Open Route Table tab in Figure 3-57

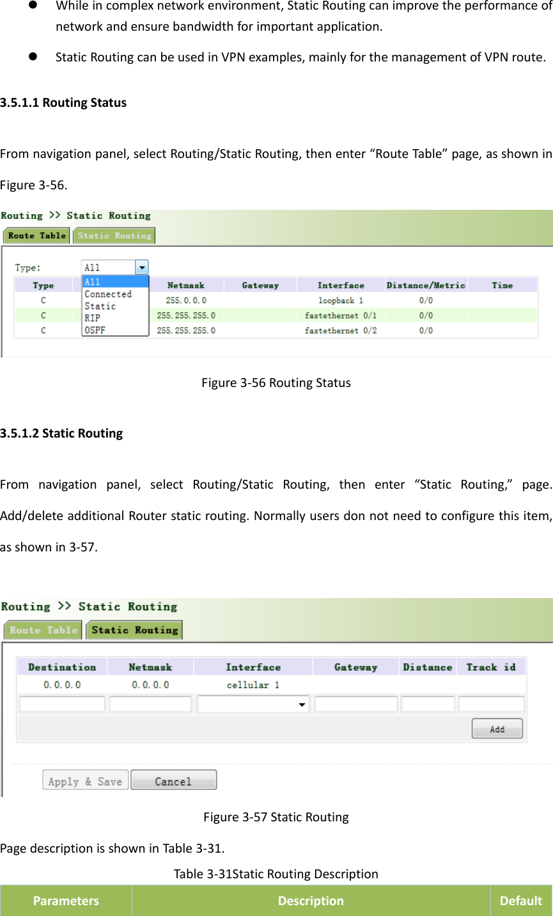[x=43, y=630]
